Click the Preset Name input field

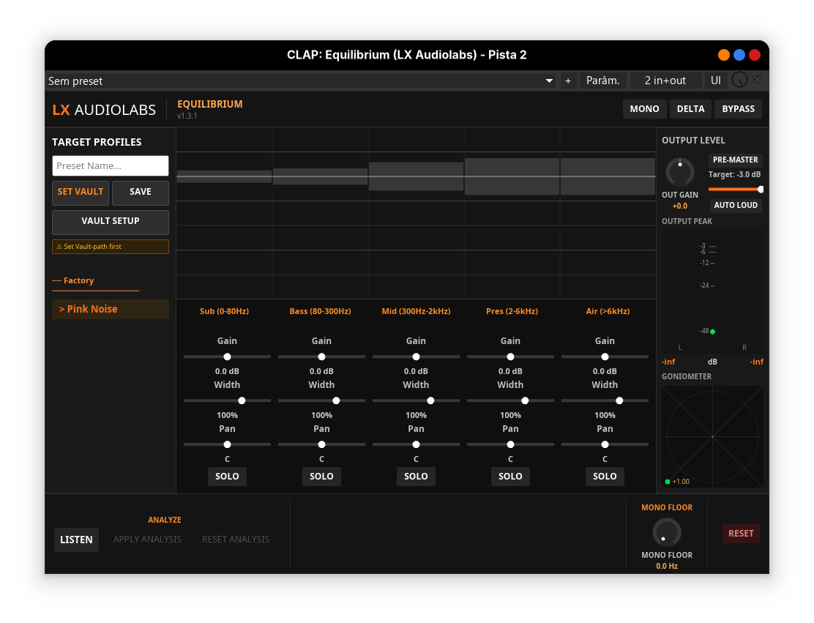tap(111, 165)
